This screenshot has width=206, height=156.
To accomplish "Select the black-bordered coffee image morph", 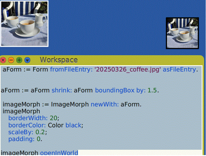I will [182, 33].
